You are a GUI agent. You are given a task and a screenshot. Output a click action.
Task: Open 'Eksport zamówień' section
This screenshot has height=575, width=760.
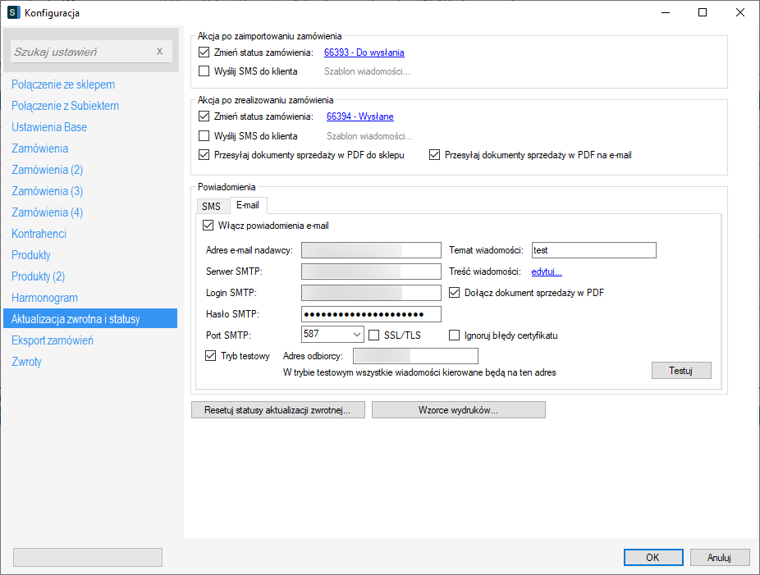53,340
